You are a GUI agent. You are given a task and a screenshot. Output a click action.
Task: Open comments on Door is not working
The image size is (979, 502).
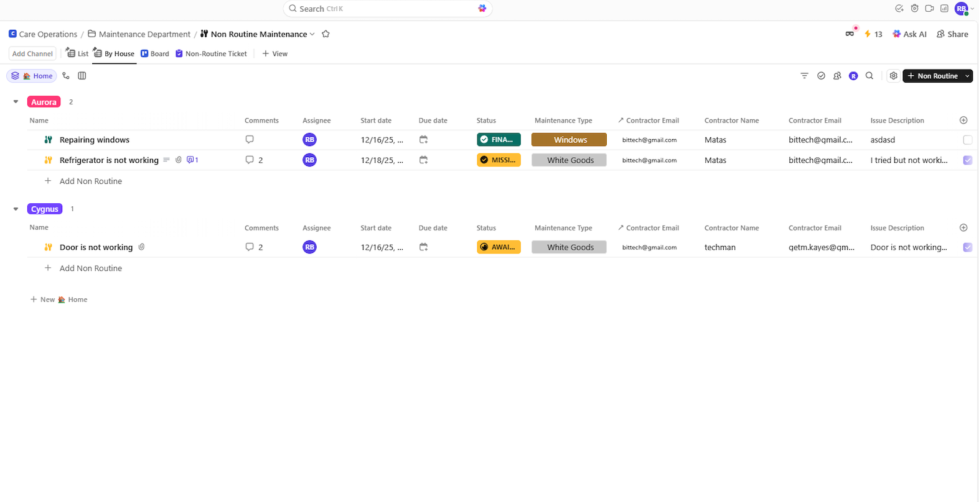(250, 247)
